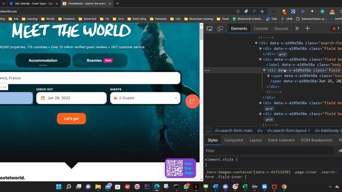The width and height of the screenshot is (342, 192).
Task: Open Google Chrome from the taskbar
Action: (x=284, y=187)
